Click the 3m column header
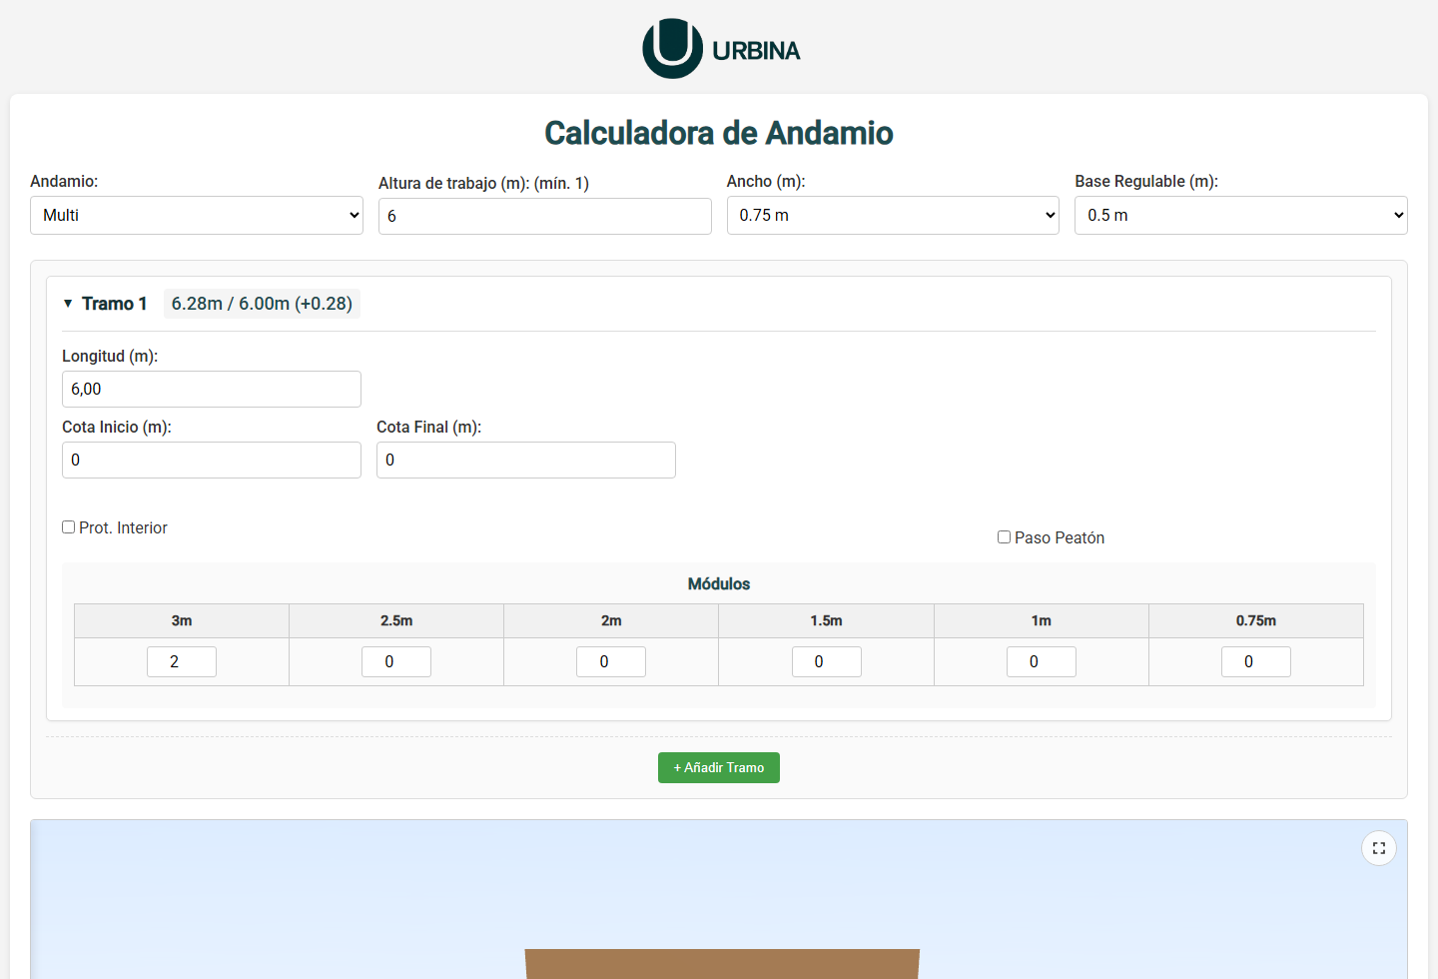The height and width of the screenshot is (979, 1438). (182, 621)
